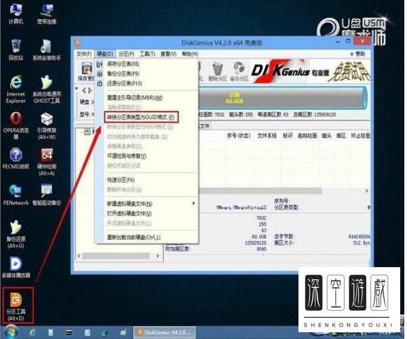Click the 备份分区 toolbar icon
Screen dimensions: 407x339
pyautogui.click(x=239, y=71)
